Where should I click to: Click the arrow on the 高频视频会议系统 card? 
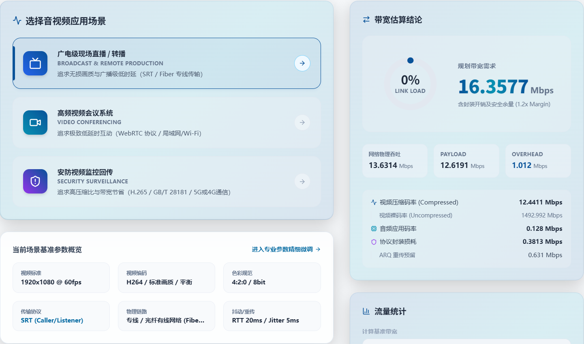click(x=302, y=123)
